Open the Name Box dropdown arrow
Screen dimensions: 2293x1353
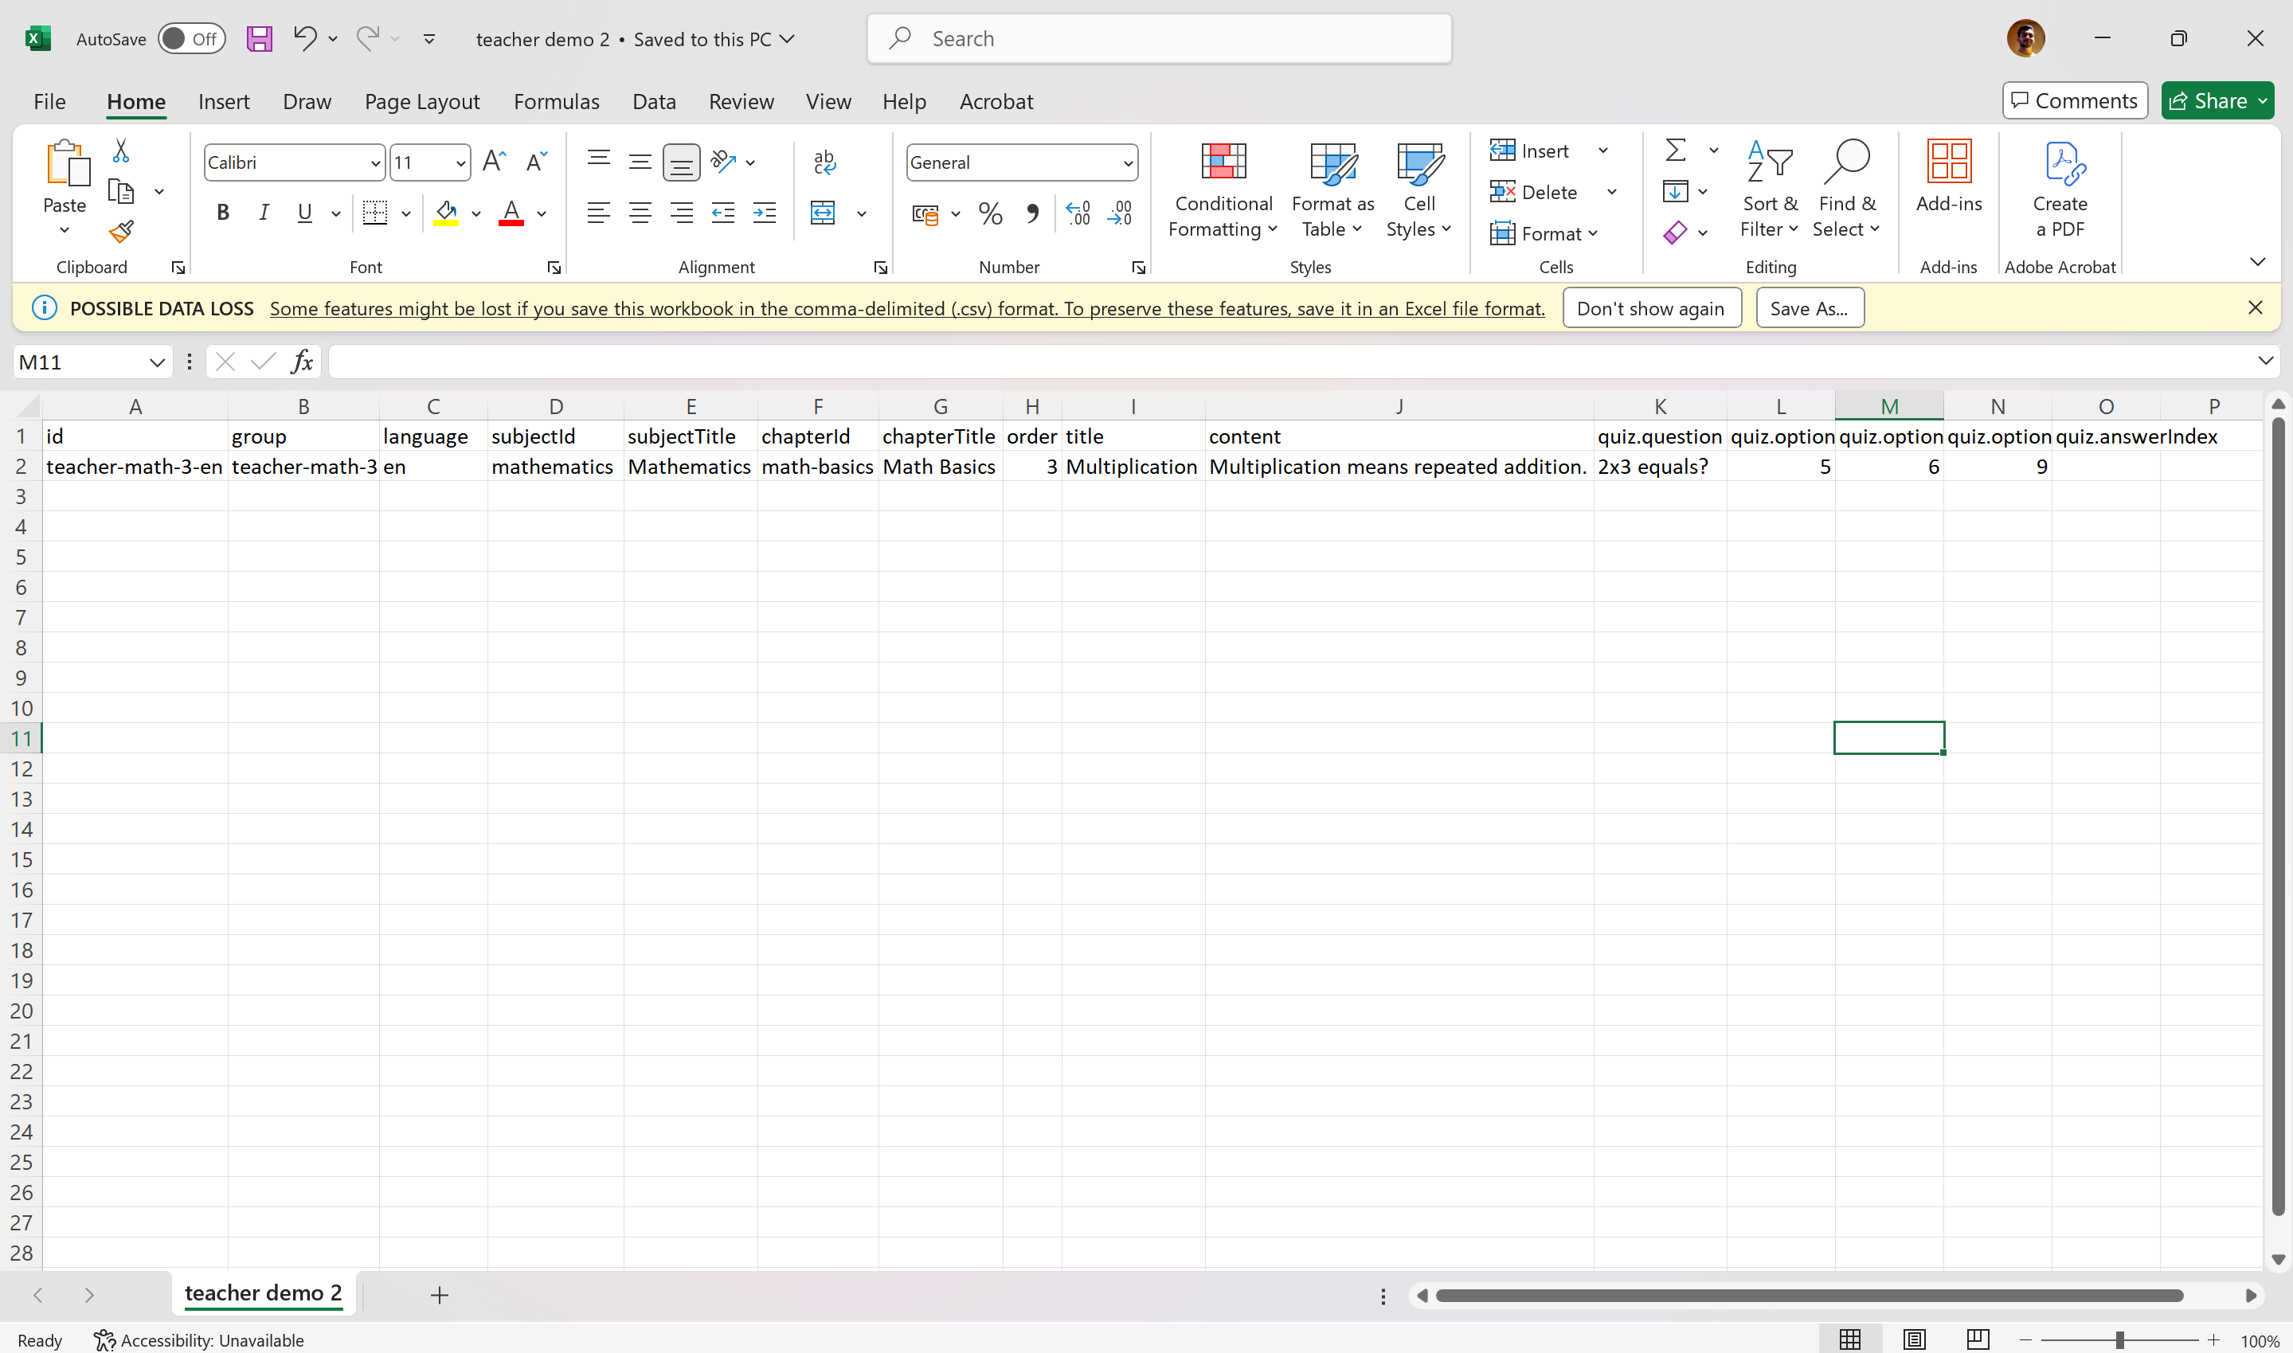157,362
